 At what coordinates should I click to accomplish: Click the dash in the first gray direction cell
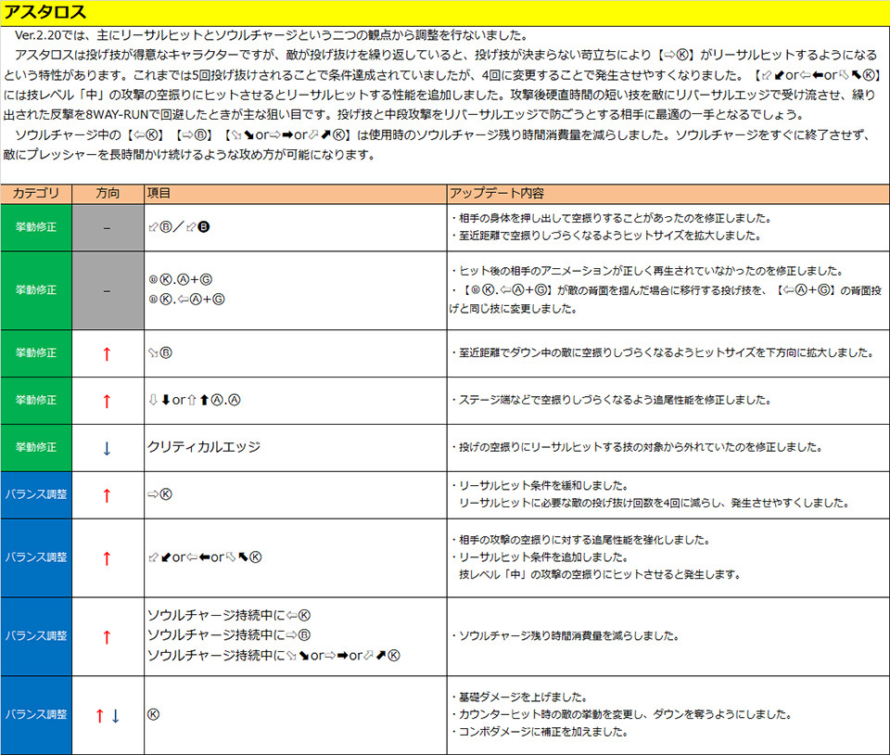click(107, 227)
